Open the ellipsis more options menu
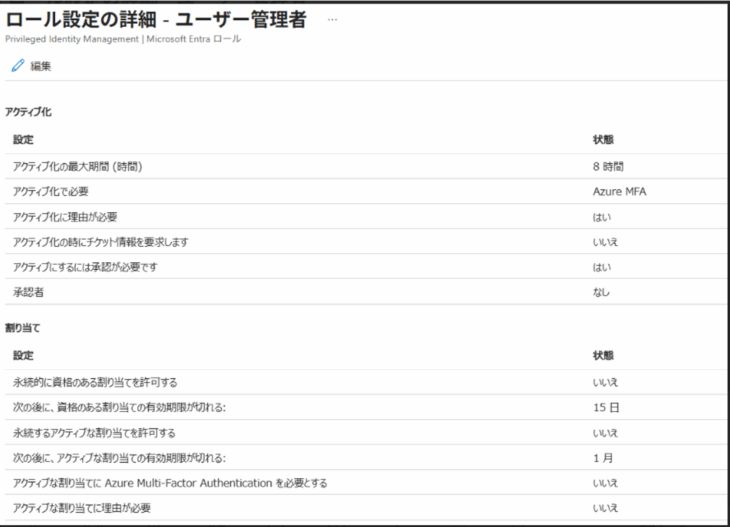Screen dimensions: 730x527 coord(332,20)
